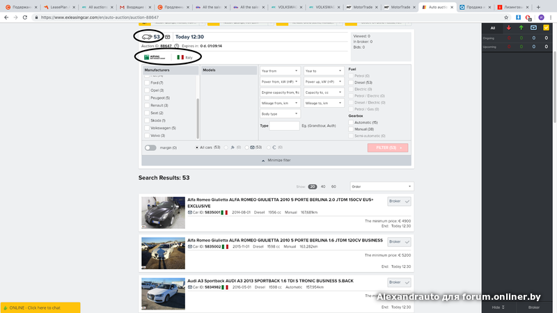The width and height of the screenshot is (557, 313).
Task: Open the Capacity to cc dropdown
Action: coord(324,93)
